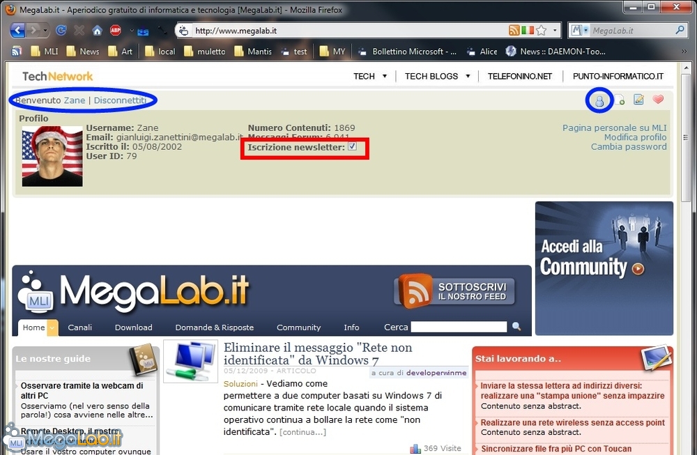This screenshot has height=455, width=697.
Task: Open the Community menu
Action: point(299,327)
